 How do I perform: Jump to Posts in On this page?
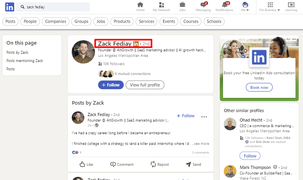(10, 69)
